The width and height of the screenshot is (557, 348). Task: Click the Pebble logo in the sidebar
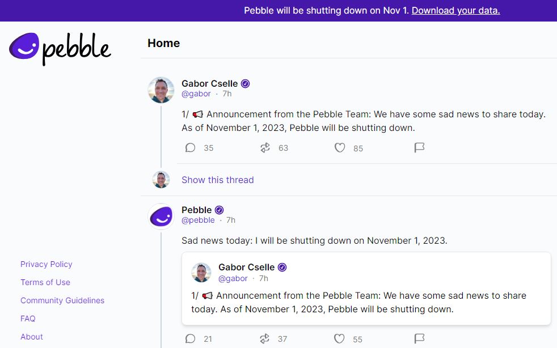[x=60, y=48]
